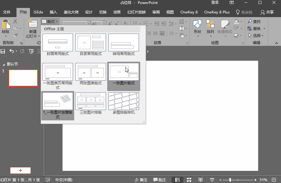Click the Shape Fill bucket icon
The height and width of the screenshot is (183, 281).
click(236, 21)
